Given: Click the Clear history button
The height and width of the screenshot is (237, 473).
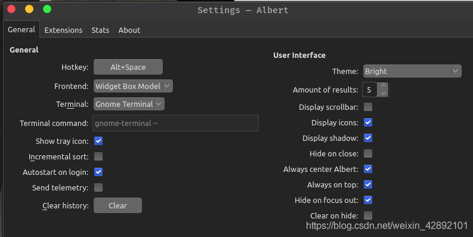Looking at the screenshot, I should coord(118,205).
